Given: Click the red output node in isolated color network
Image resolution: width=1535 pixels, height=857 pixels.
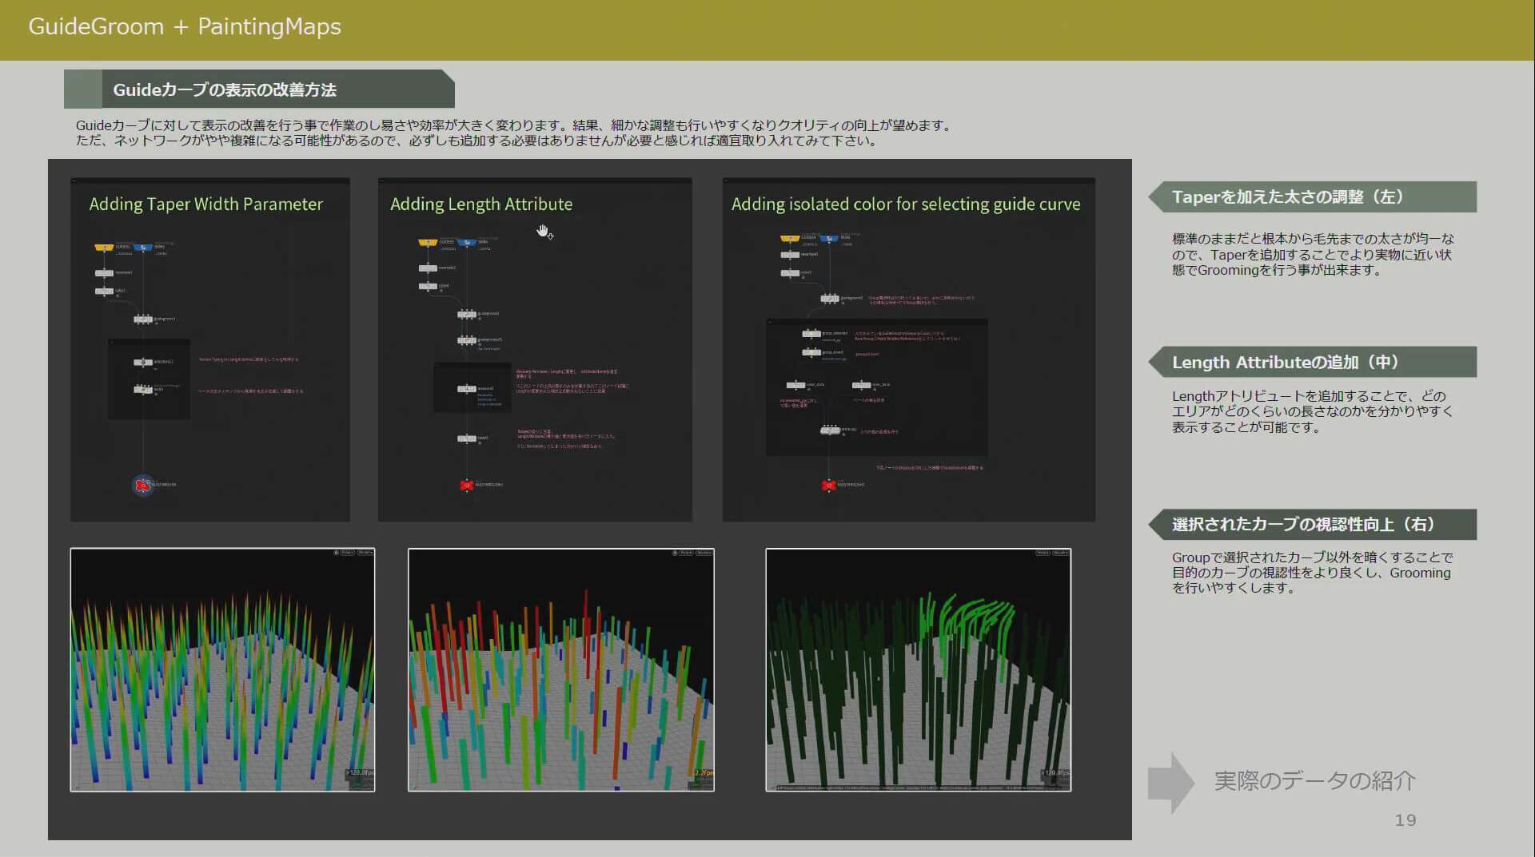Looking at the screenshot, I should click(x=828, y=485).
